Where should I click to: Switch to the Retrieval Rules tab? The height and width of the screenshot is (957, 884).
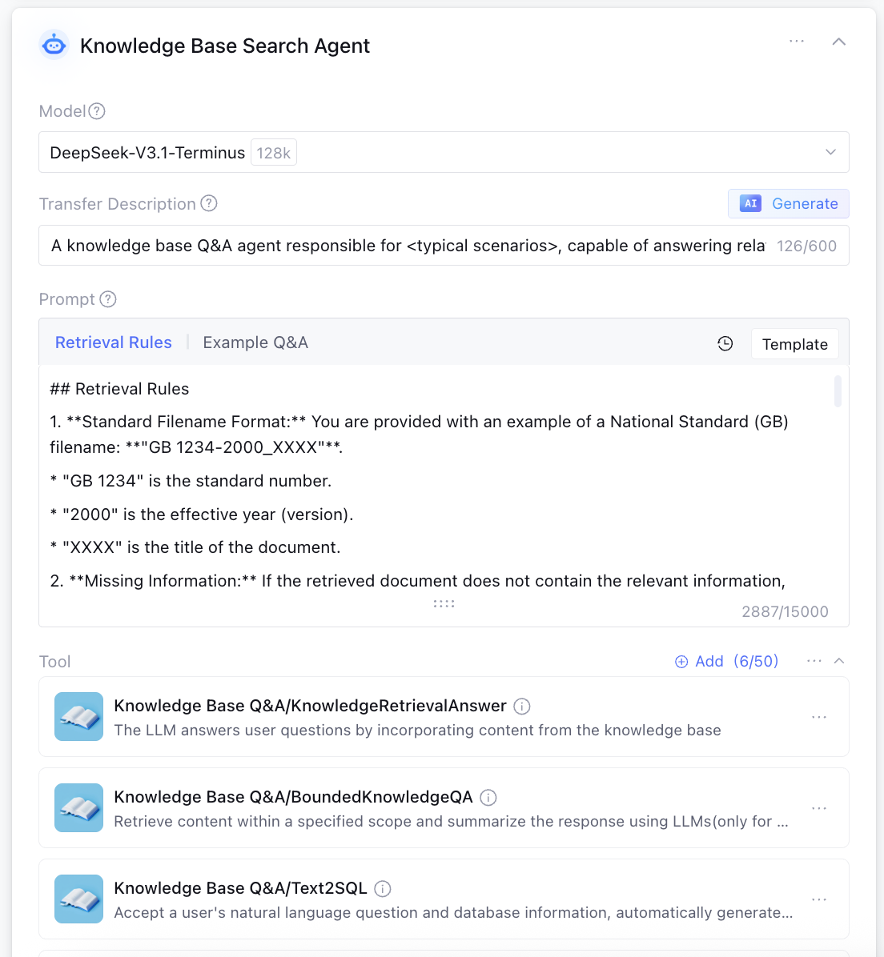tap(114, 342)
